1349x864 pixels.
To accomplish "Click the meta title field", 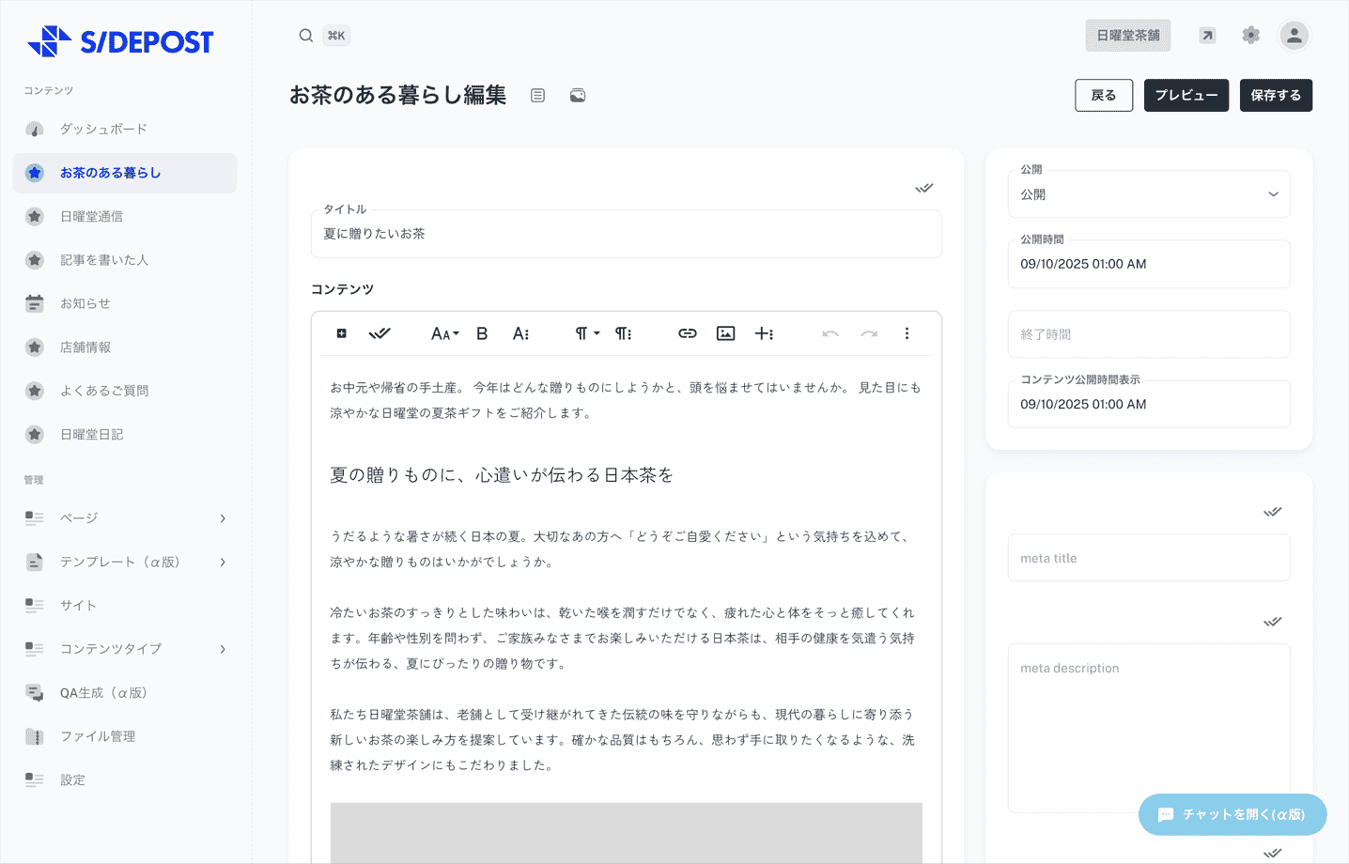I will 1149,558.
